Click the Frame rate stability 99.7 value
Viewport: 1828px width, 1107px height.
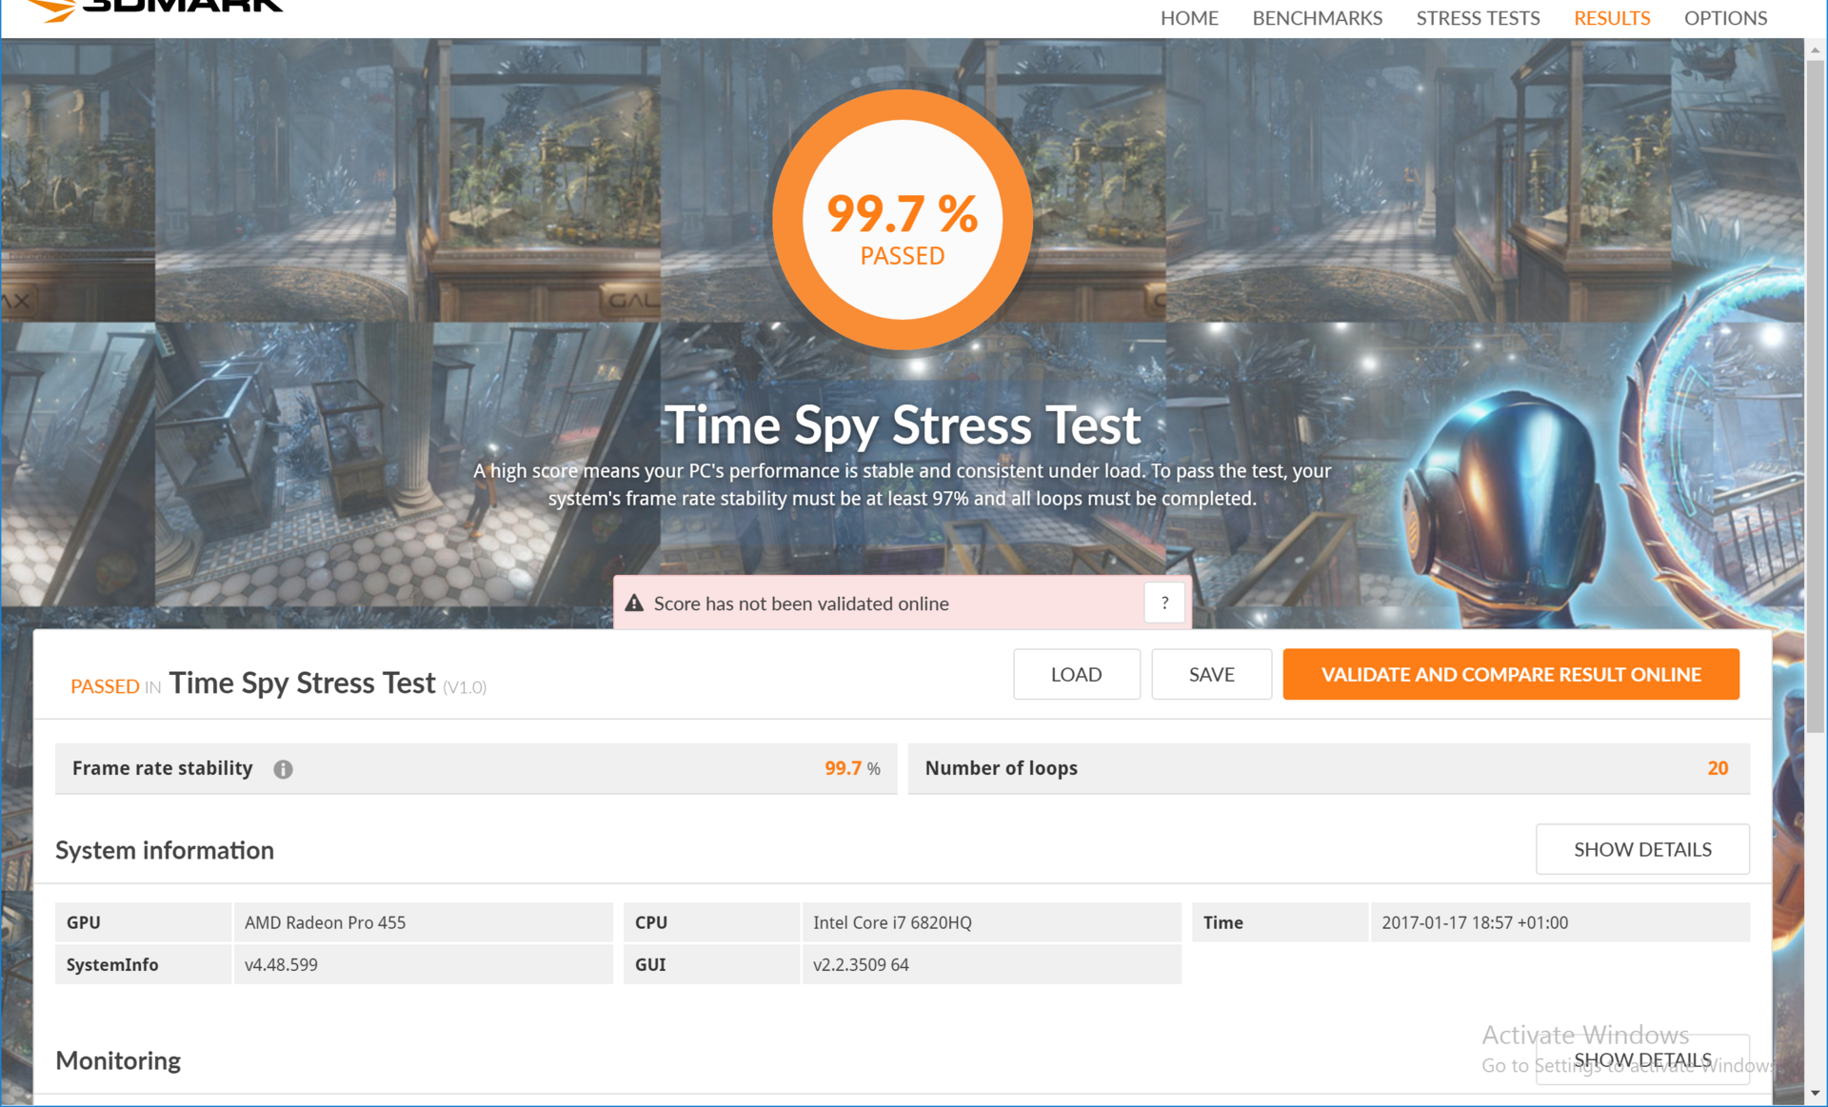coord(843,768)
